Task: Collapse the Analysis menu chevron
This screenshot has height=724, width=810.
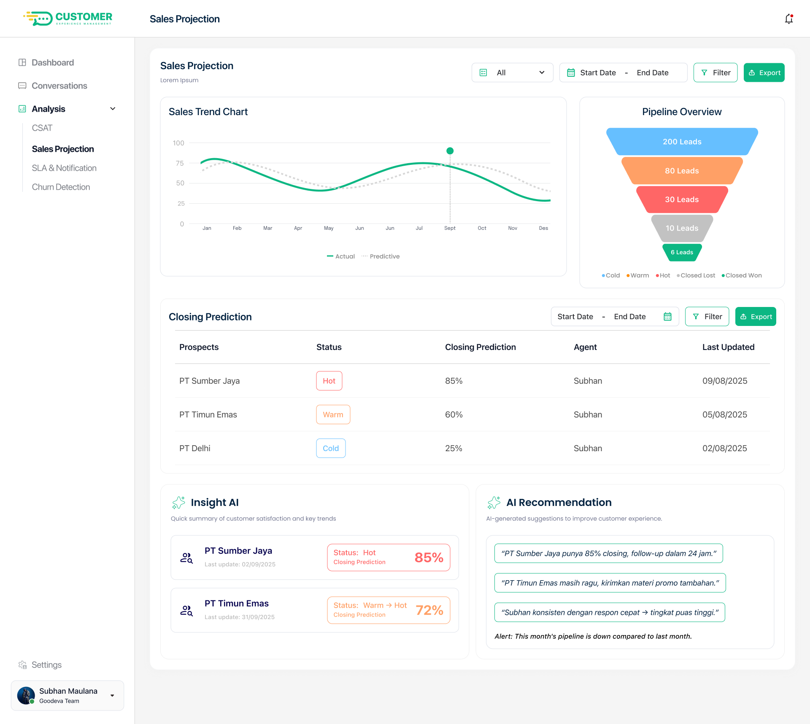Action: [113, 109]
